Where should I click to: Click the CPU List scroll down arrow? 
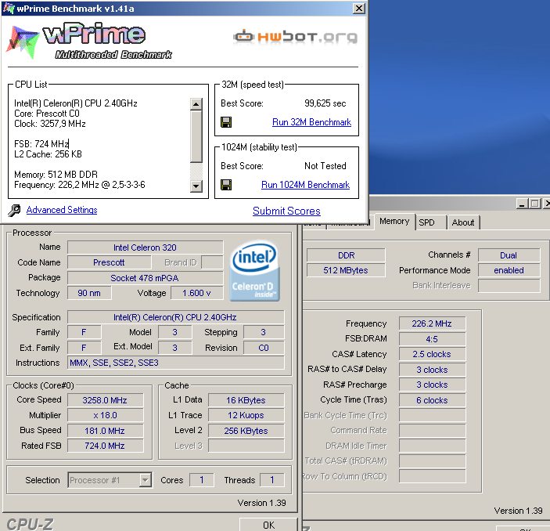pos(196,186)
